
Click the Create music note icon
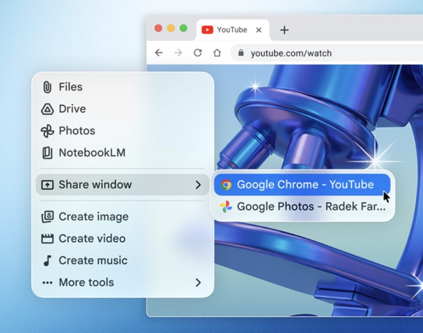click(47, 261)
